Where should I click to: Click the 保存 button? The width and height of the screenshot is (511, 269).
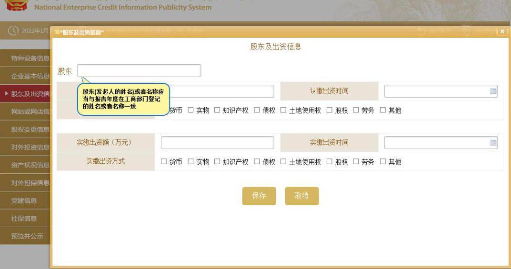coord(259,196)
